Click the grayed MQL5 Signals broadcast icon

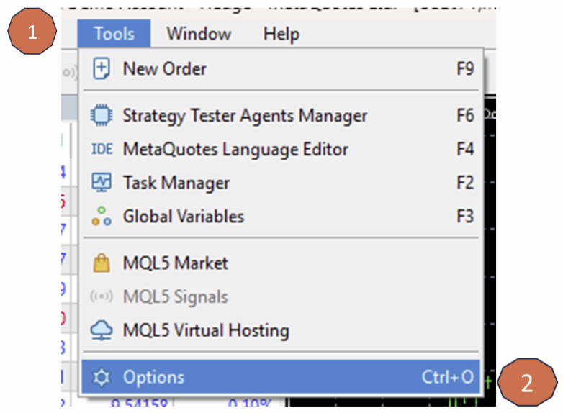pyautogui.click(x=102, y=297)
